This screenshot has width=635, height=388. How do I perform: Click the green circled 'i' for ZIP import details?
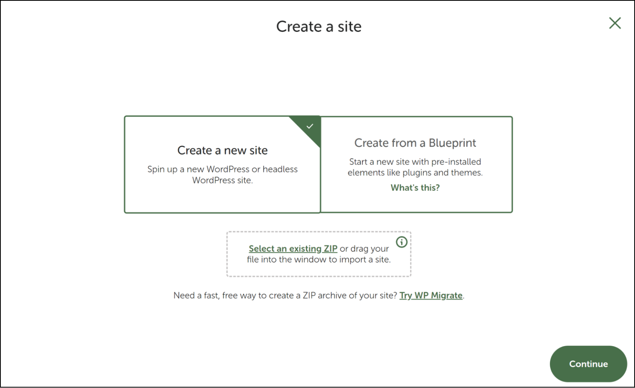click(x=401, y=242)
